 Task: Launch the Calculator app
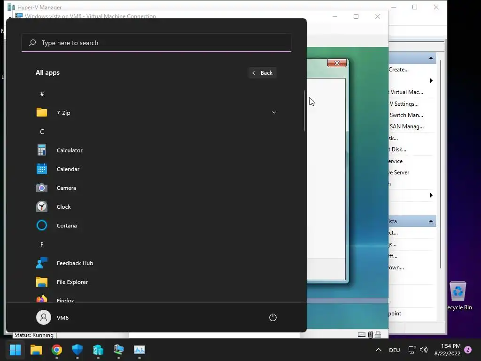(x=156, y=150)
